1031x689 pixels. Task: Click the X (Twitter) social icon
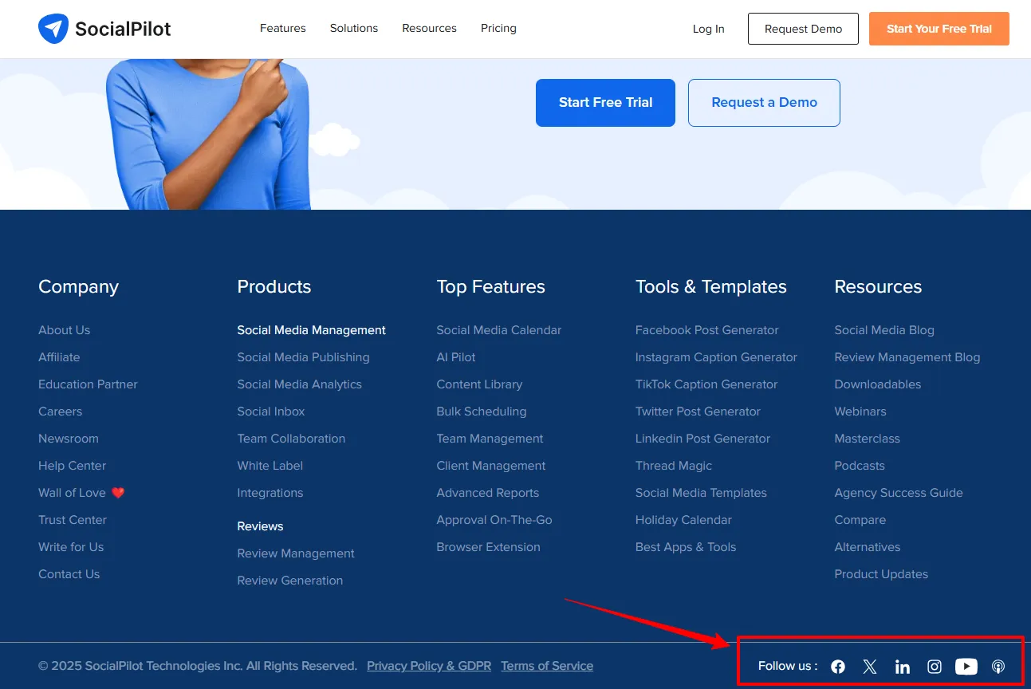coord(869,666)
